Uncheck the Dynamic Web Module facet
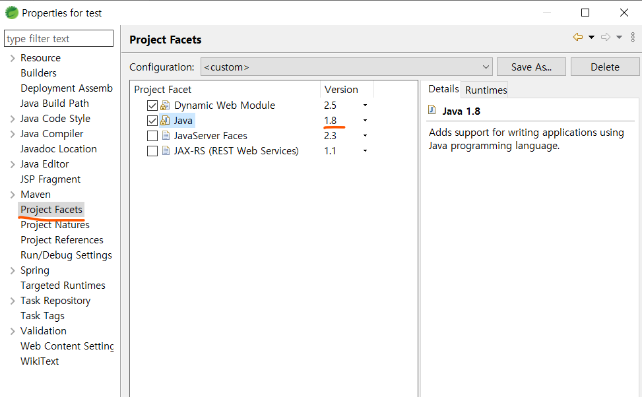642x397 pixels. click(152, 106)
